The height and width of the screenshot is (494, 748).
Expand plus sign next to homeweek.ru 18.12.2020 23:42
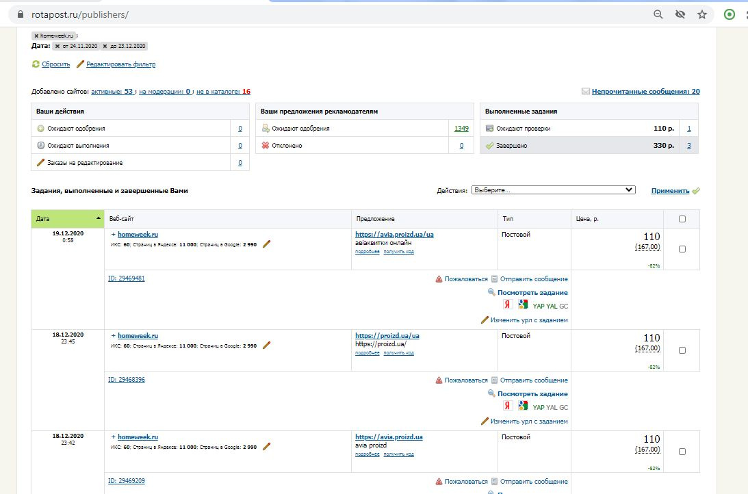(113, 437)
